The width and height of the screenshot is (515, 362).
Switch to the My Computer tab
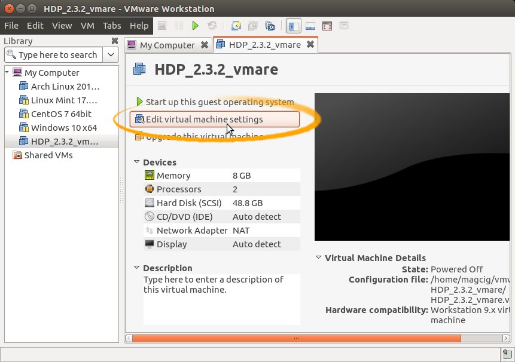point(168,45)
